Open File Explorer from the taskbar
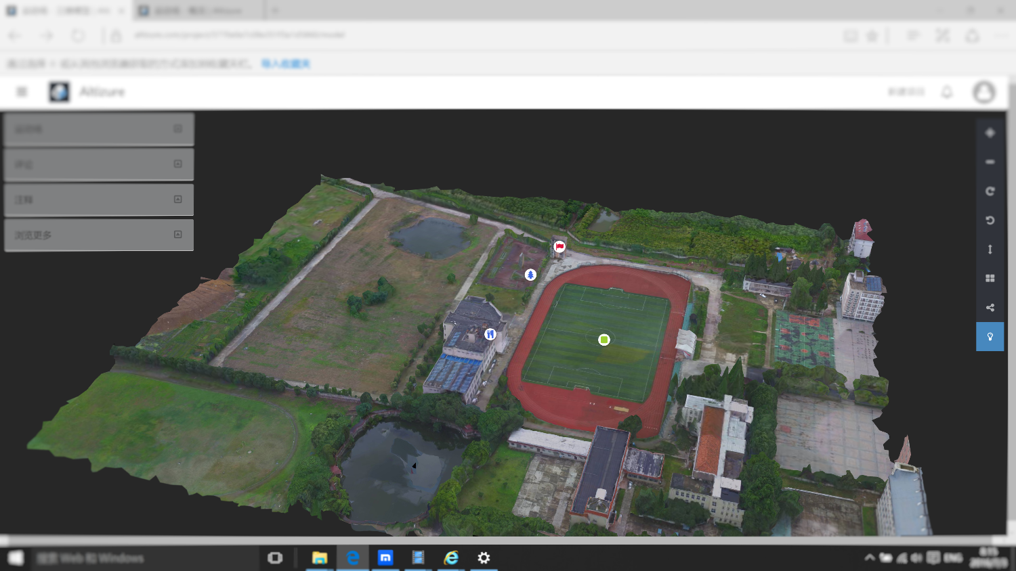This screenshot has height=571, width=1016. 319,558
